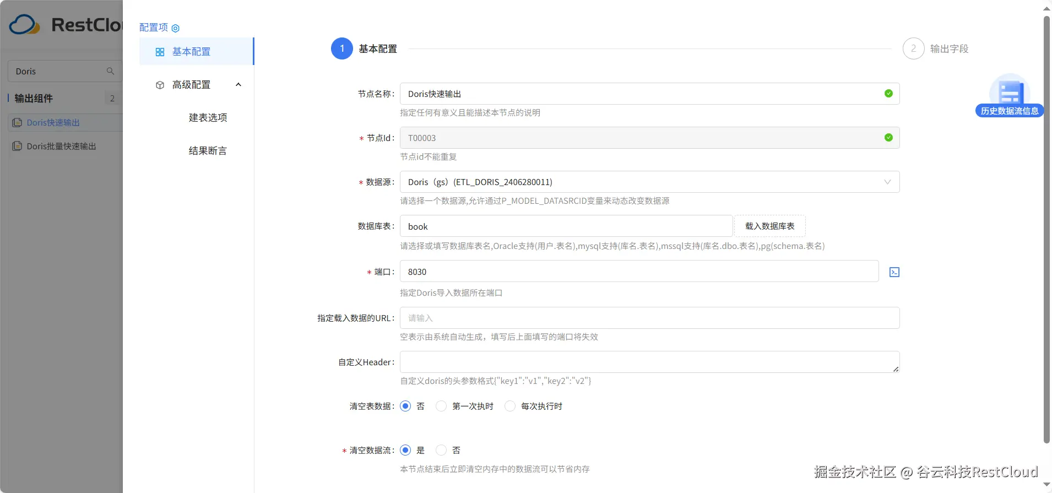Select 每次执行时 for 清空表数据
Image resolution: width=1052 pixels, height=493 pixels.
(x=510, y=406)
